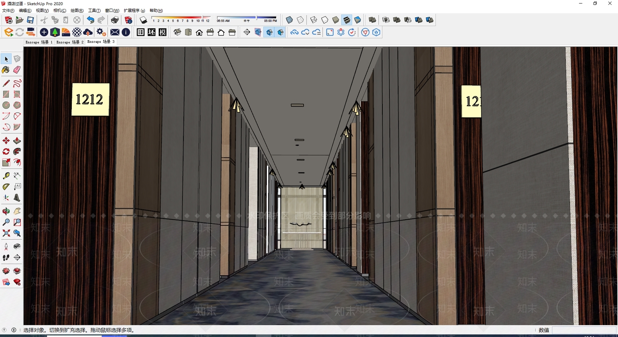Activate the Freehand drawing tool
618x337 pixels.
click(17, 83)
